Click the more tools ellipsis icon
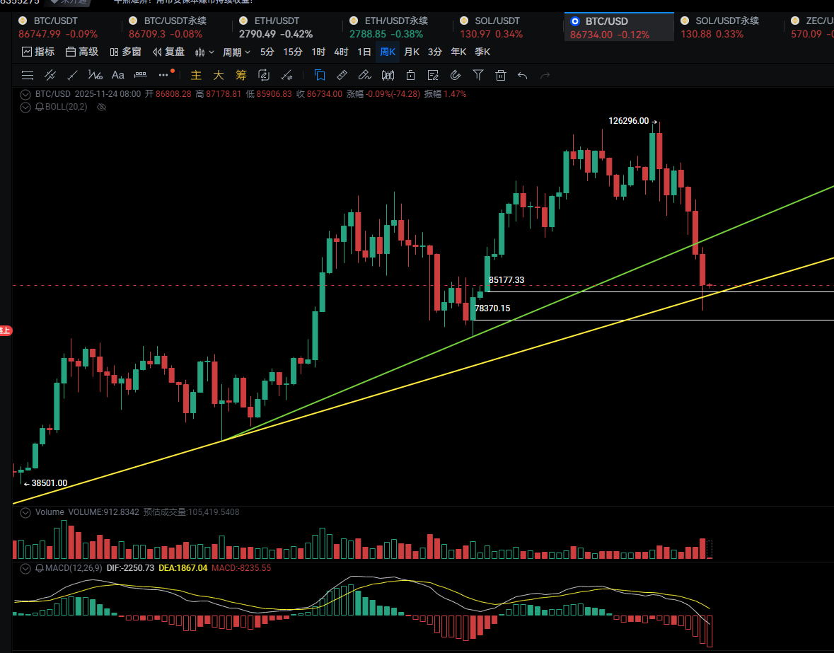Viewport: 834px width, 653px height. pos(163,75)
